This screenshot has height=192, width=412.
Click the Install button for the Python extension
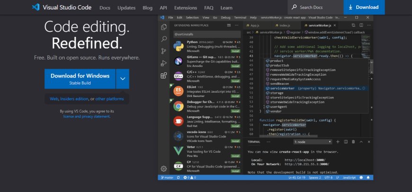(x=235, y=51)
